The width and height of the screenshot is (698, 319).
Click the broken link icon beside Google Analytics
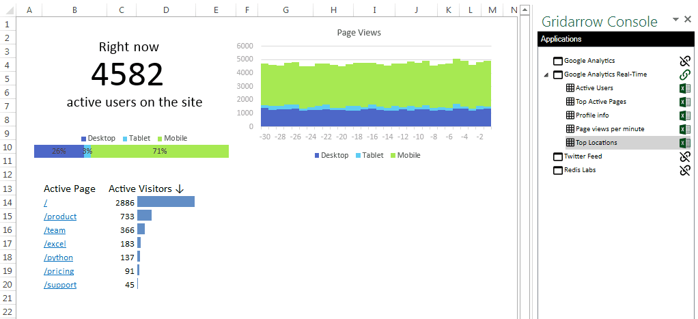click(684, 61)
